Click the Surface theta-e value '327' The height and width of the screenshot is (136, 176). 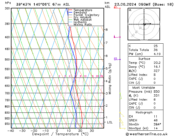(157, 71)
